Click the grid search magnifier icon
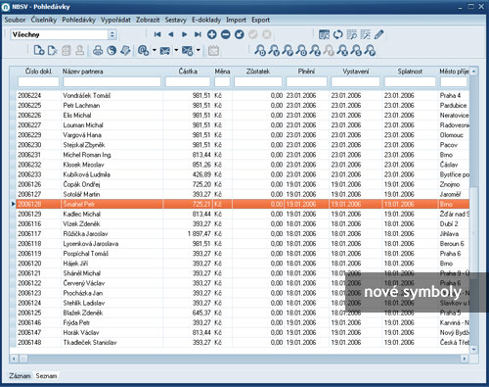The image size is (489, 387). pos(352,34)
